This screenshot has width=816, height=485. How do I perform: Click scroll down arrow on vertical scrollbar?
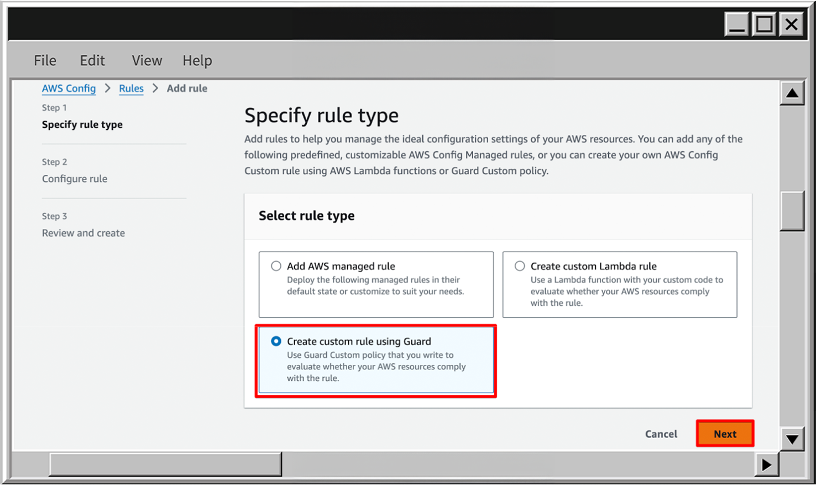pyautogui.click(x=792, y=440)
